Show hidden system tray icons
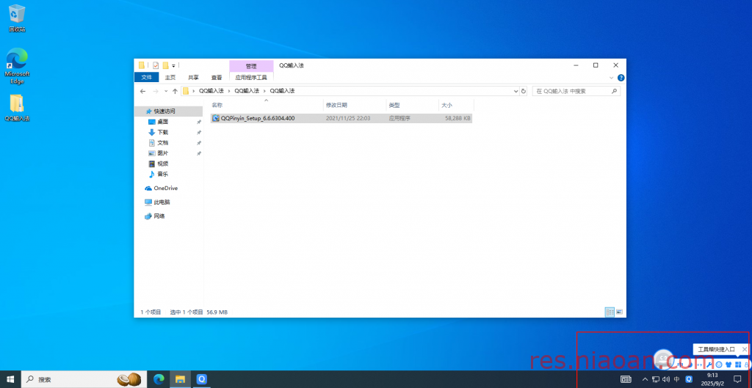The height and width of the screenshot is (388, 752). click(645, 379)
